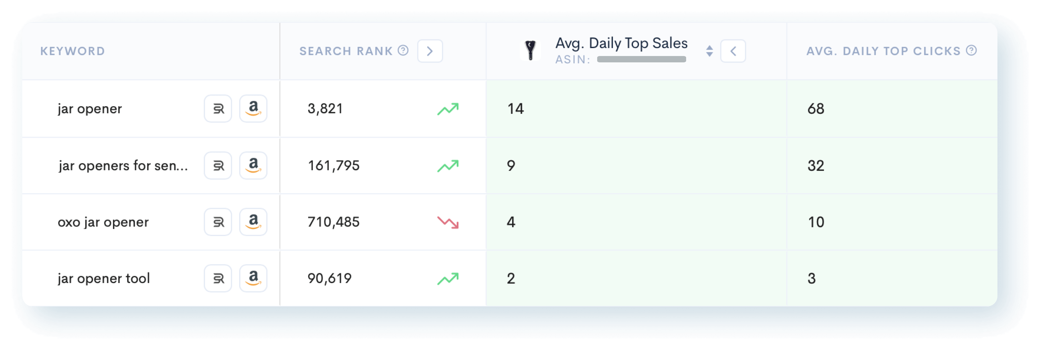Click the Avg. Daily Top Clicks help icon
1039x348 pixels.
coord(971,50)
